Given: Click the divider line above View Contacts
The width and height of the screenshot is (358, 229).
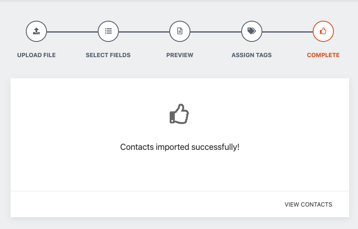Looking at the screenshot, I should tap(180, 191).
